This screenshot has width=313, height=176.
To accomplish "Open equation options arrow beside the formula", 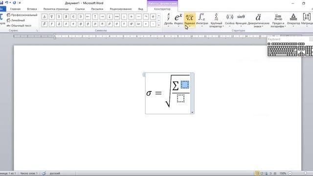I will (192, 112).
